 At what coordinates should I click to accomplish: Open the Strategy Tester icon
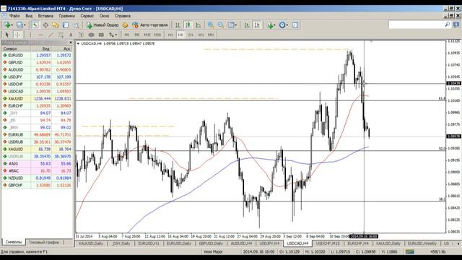point(76,25)
